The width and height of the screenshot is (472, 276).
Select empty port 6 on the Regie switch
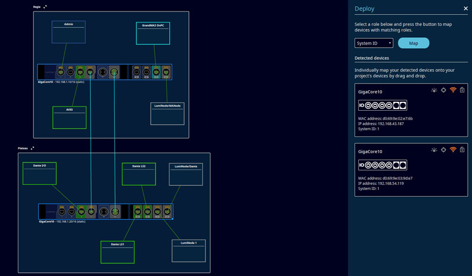pyautogui.click(x=146, y=72)
